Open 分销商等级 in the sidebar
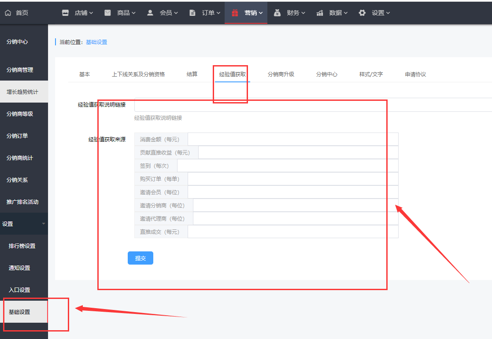492x339 pixels. coord(20,114)
